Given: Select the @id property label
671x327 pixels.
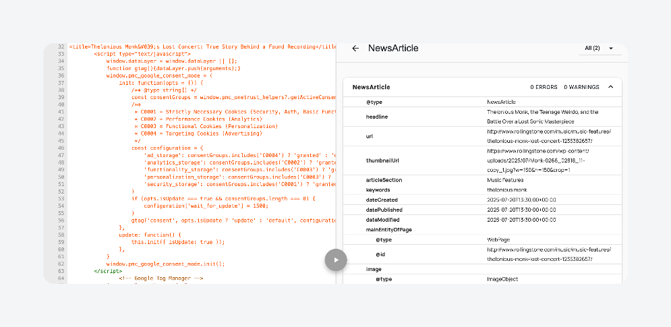Looking at the screenshot, I should coord(380,255).
